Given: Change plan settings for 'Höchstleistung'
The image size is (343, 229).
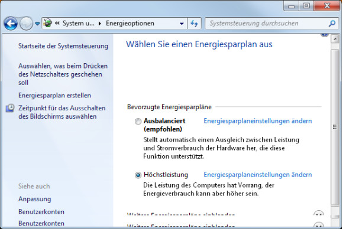Looking at the screenshot, I should tap(258, 175).
